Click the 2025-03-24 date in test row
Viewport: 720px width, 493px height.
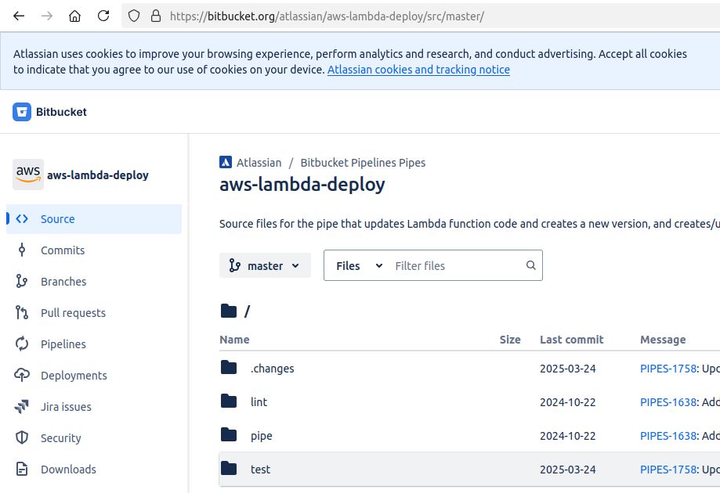[567, 470]
